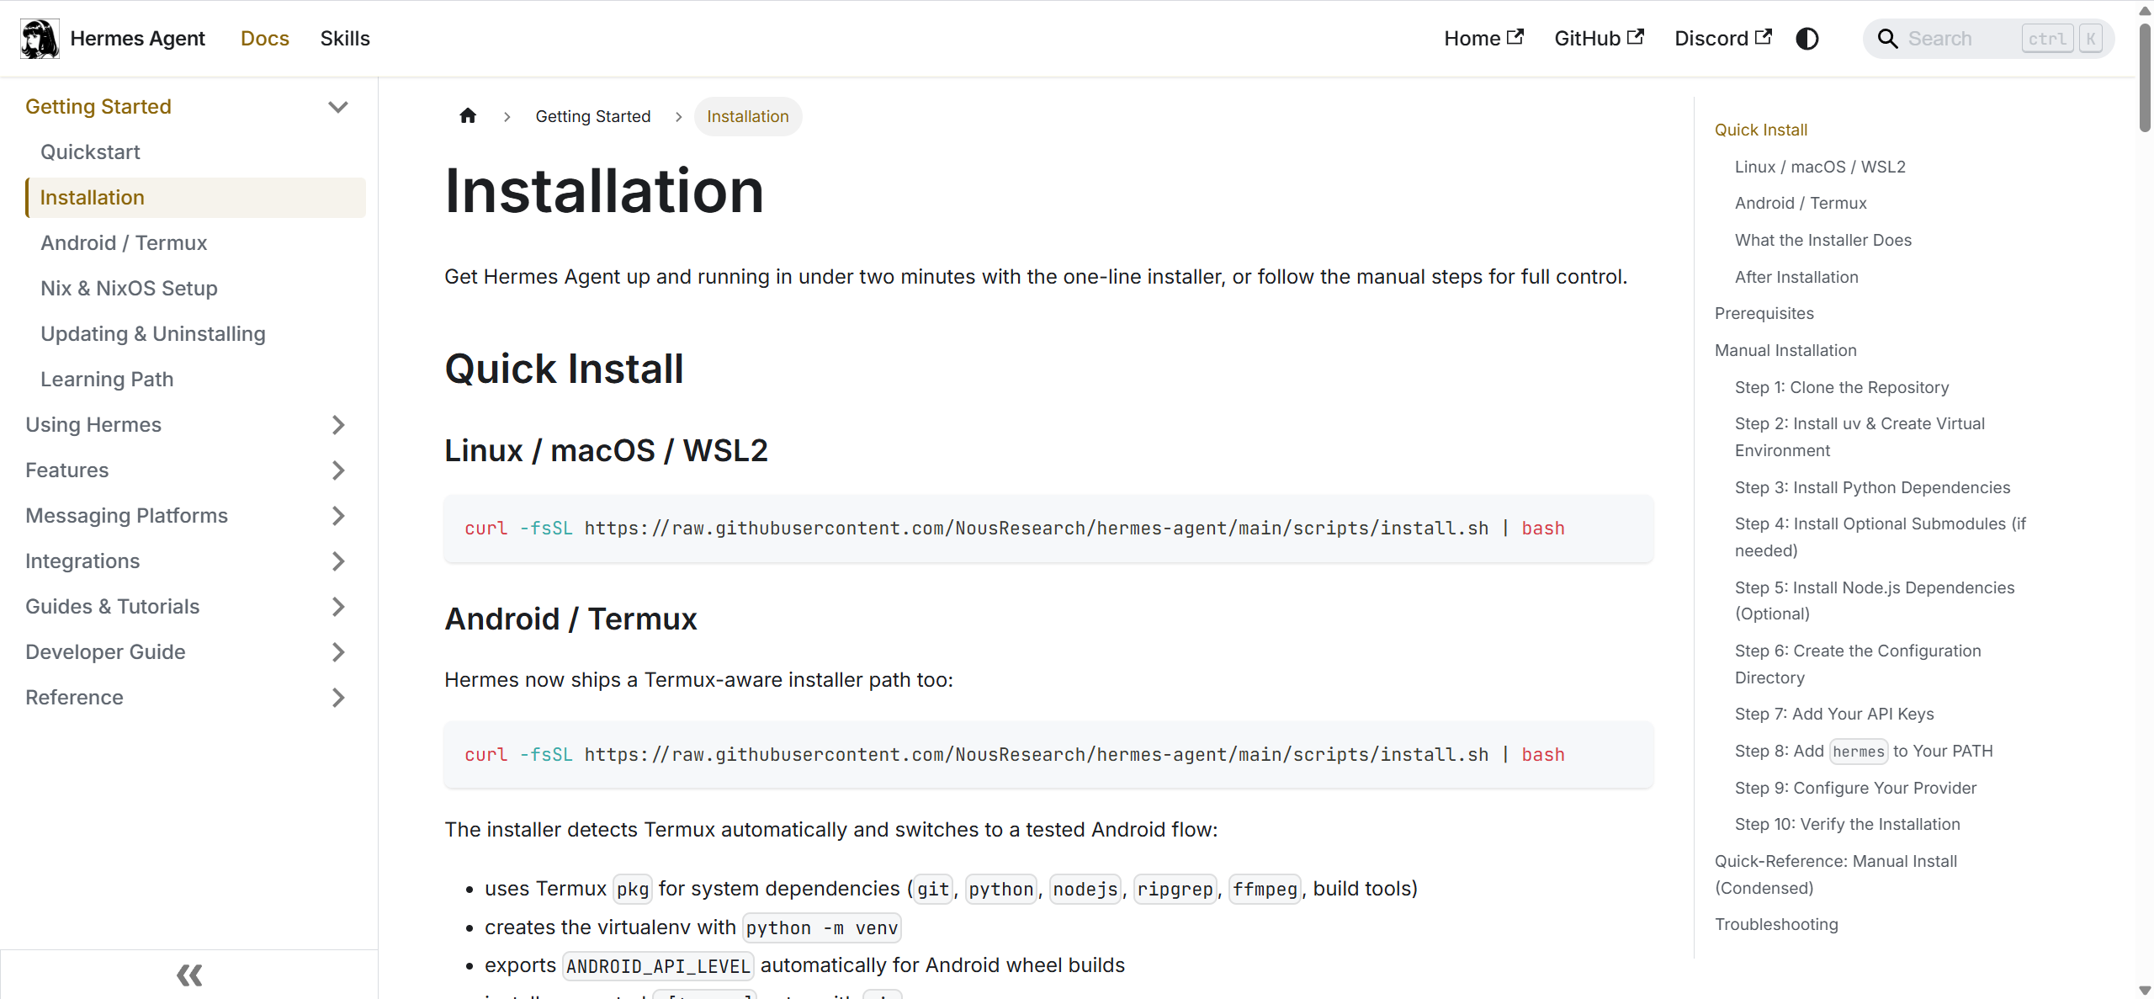Click the page vertical scrollbar thumb
Screen dimensions: 2154x999
pyautogui.click(x=2145, y=76)
